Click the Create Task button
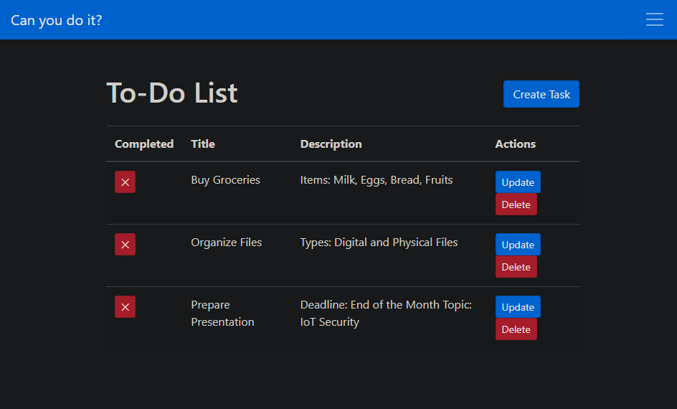The width and height of the screenshot is (677, 409). click(x=541, y=94)
